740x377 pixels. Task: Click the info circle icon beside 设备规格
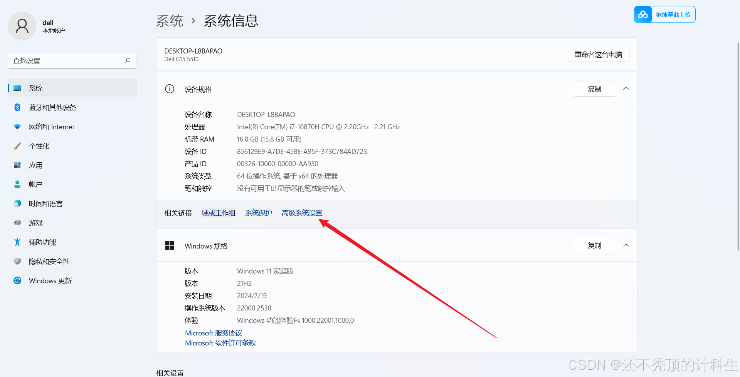(x=170, y=89)
